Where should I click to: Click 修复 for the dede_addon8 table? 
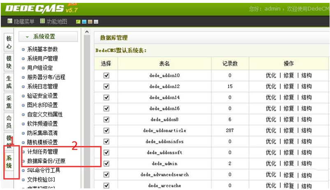[x=288, y=119]
